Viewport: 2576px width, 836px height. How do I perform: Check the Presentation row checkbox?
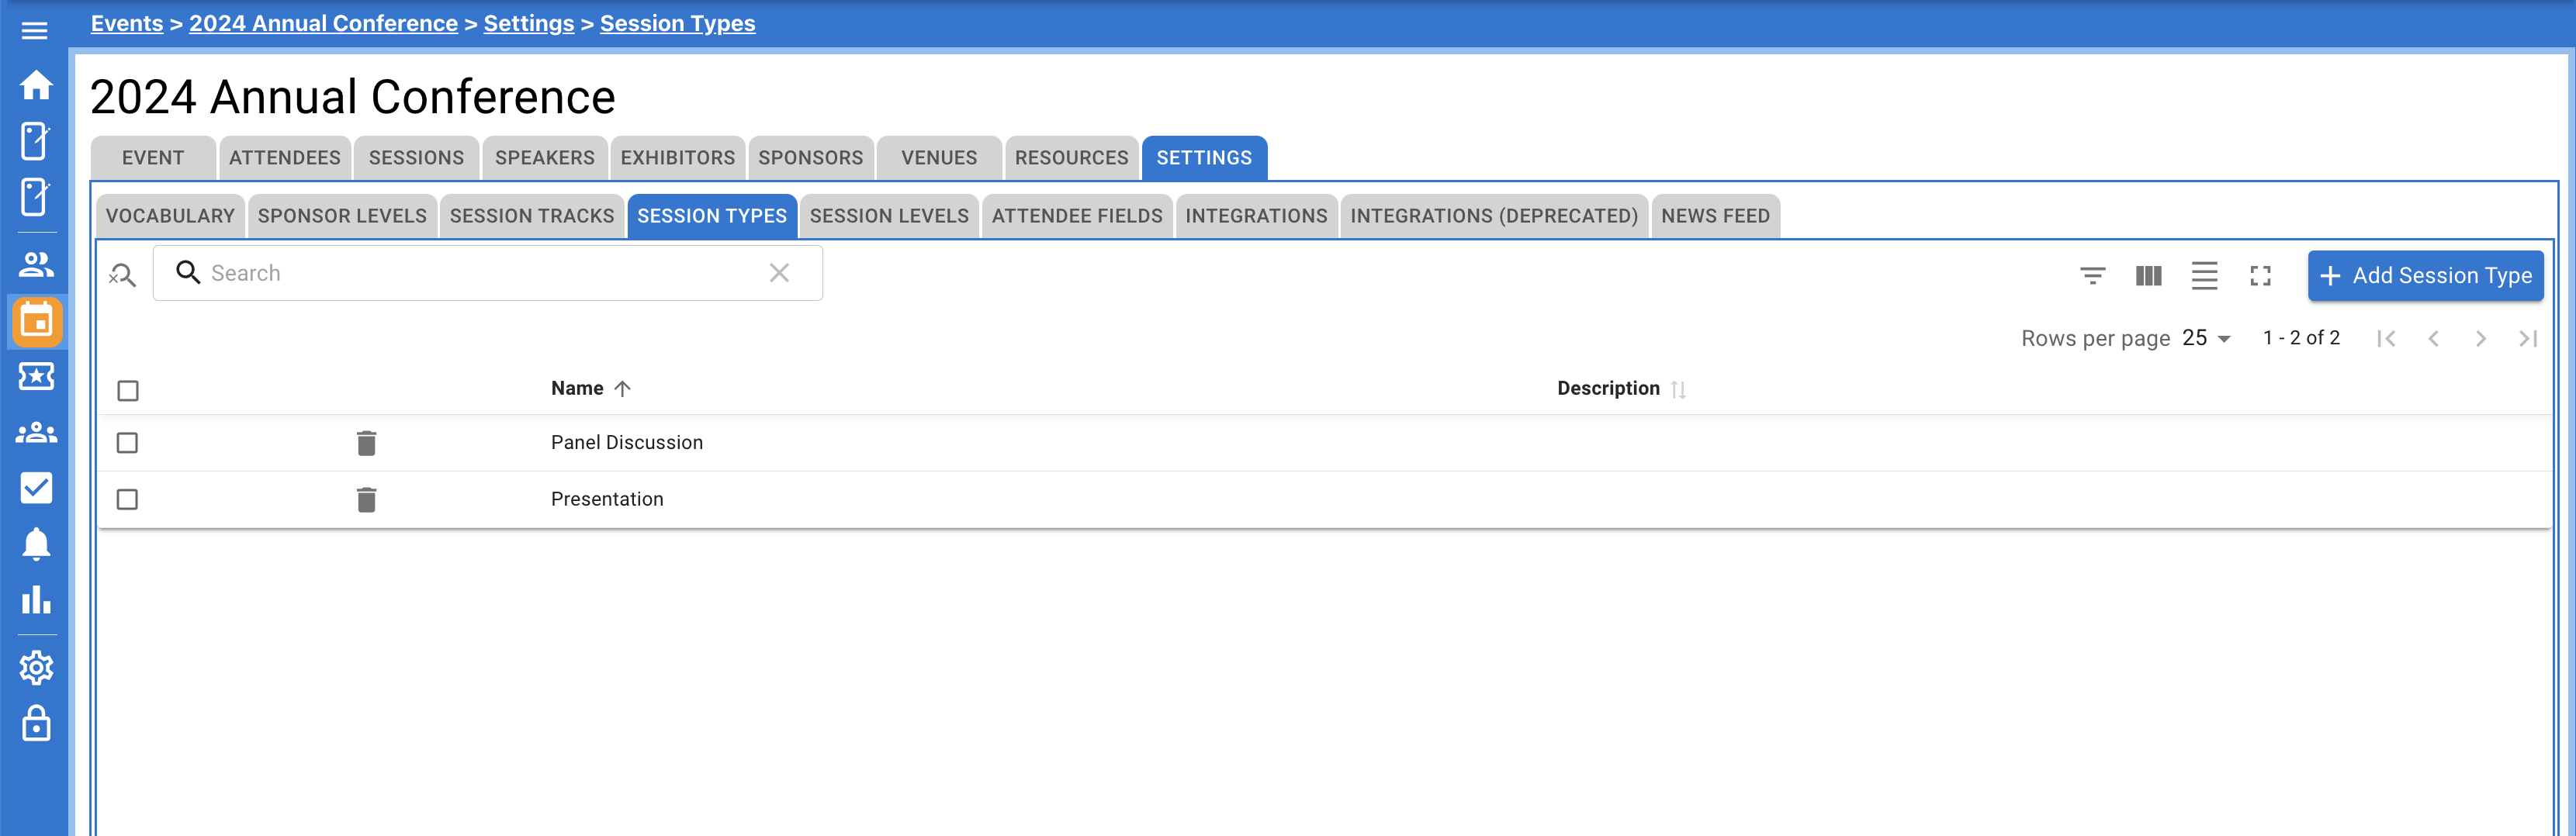[127, 499]
